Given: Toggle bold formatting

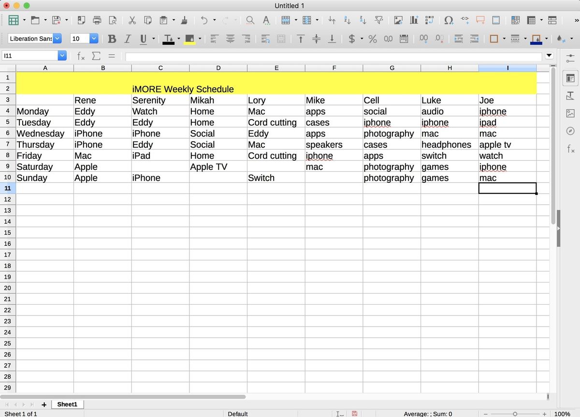Looking at the screenshot, I should click(x=112, y=39).
